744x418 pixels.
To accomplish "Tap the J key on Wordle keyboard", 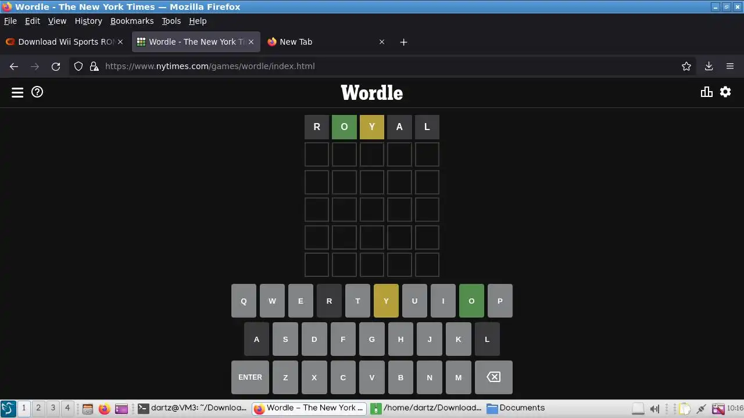I will click(x=430, y=339).
